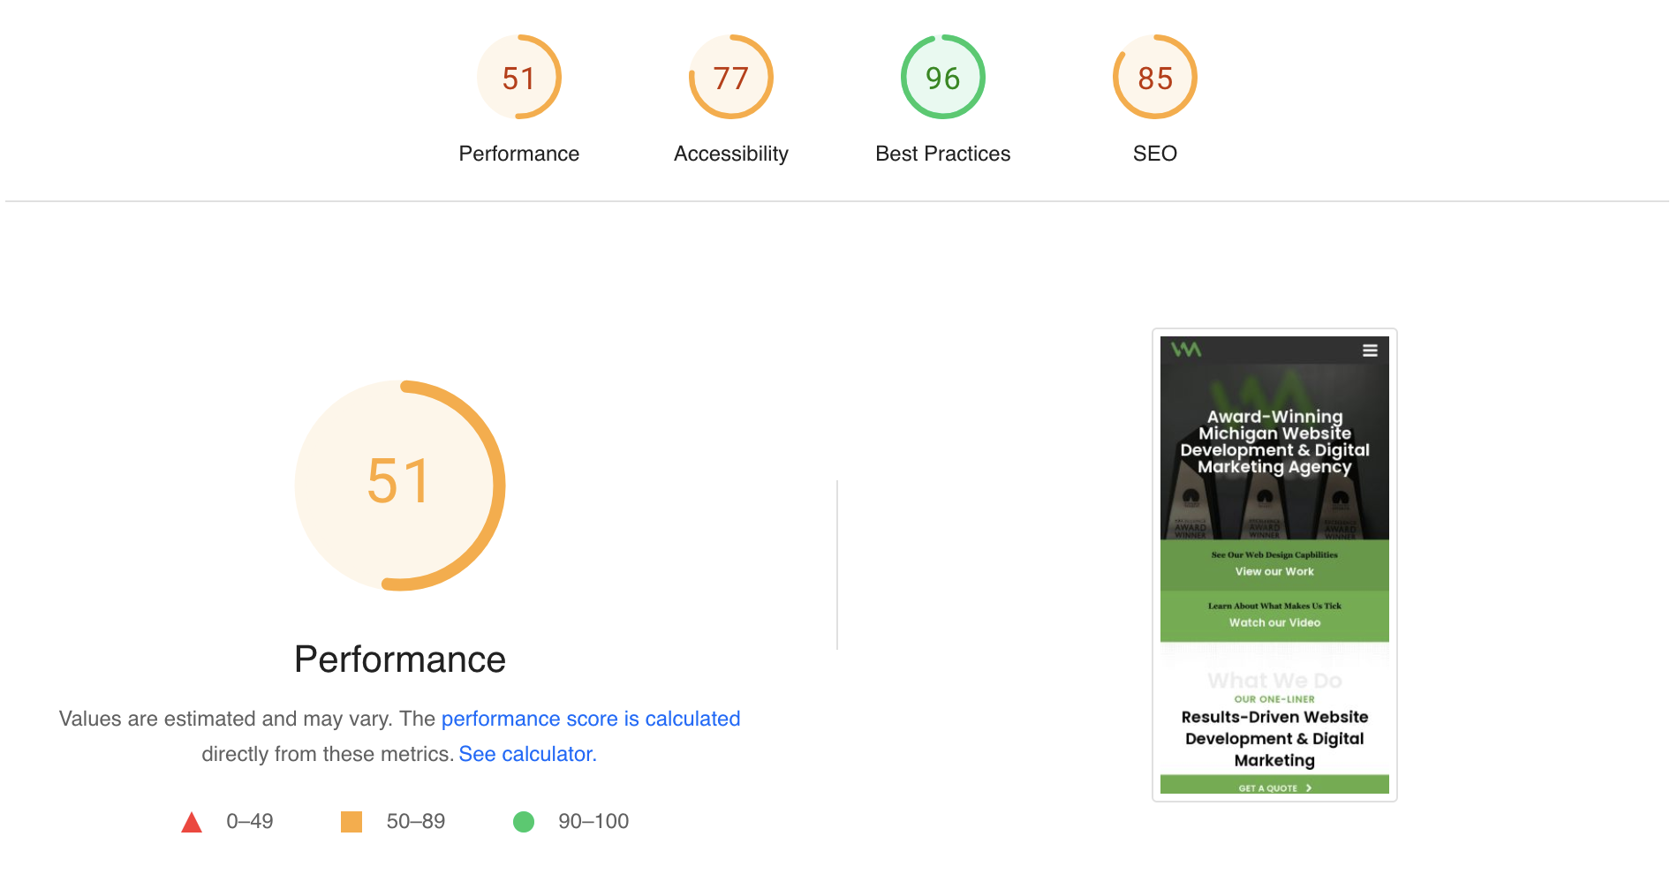This screenshot has height=874, width=1678.
Task: Select the Performance label under the top gauge
Action: [x=518, y=154]
